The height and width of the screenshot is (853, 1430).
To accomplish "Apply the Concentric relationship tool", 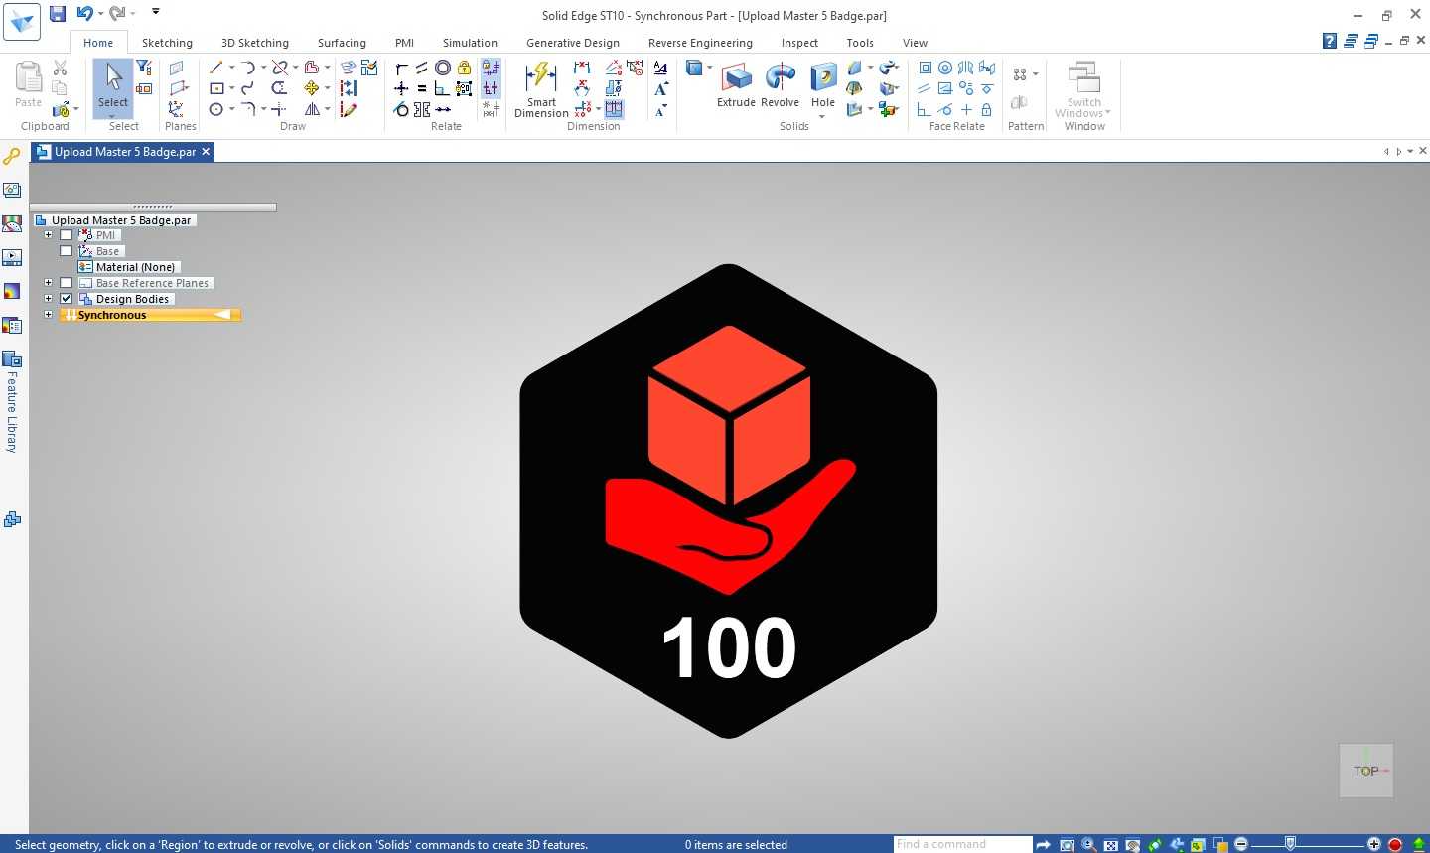I will pos(443,68).
